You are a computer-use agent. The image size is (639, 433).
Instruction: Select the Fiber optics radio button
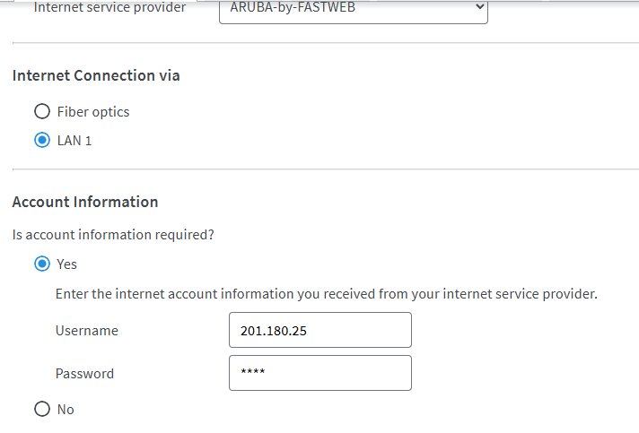click(41, 112)
